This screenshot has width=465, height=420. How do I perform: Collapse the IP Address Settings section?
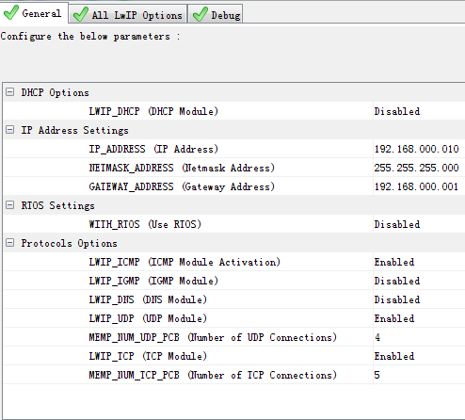pyautogui.click(x=10, y=130)
